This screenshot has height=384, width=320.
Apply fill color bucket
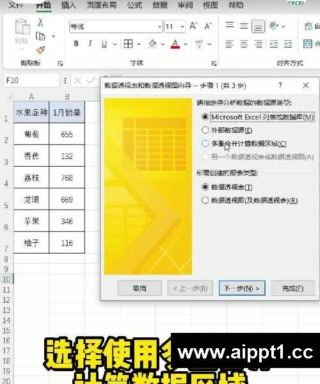152,44
